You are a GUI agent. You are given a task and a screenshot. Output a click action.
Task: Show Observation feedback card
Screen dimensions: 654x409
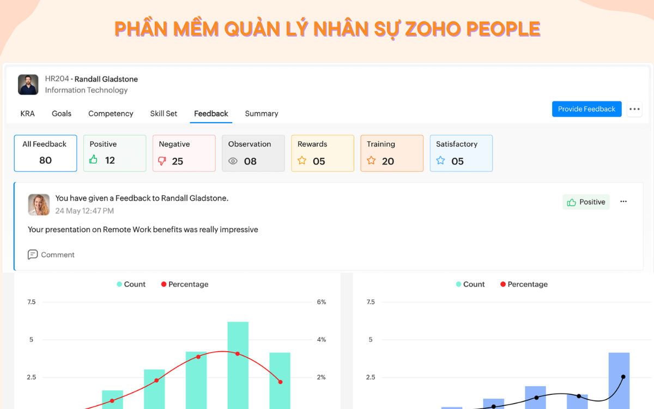pyautogui.click(x=253, y=153)
